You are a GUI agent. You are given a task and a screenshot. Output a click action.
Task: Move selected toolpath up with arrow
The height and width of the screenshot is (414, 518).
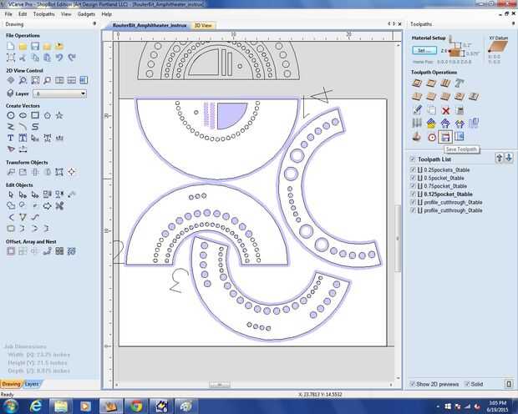499,158
